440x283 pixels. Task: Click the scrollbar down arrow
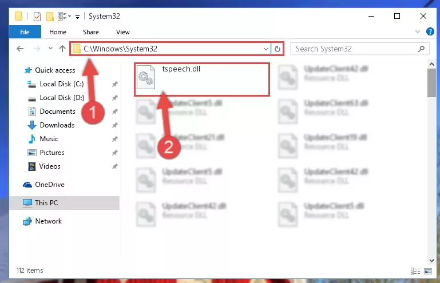(x=431, y=261)
